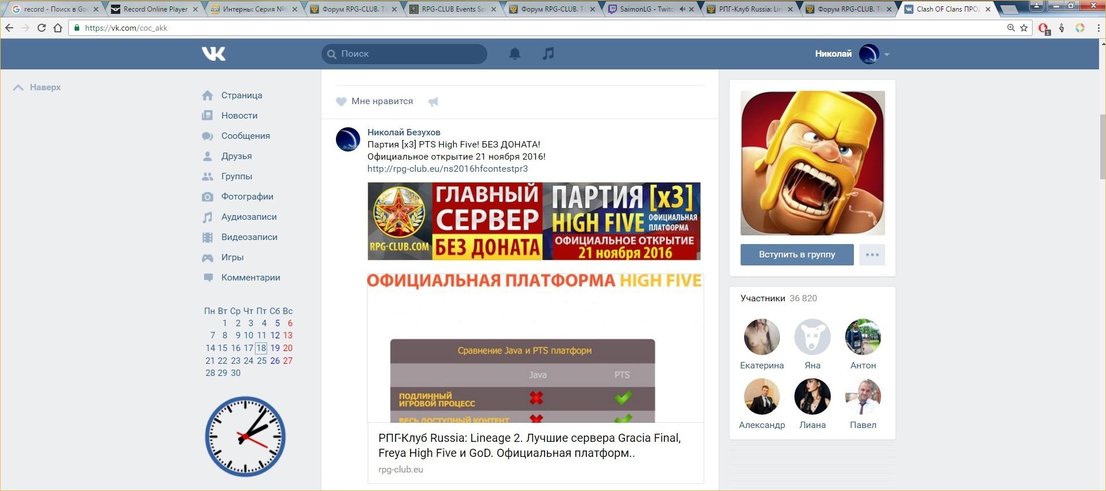Viewport: 1106px width, 491px height.
Task: Expand the profile dropdown arrow beside Николай's avatar
Action: [887, 54]
